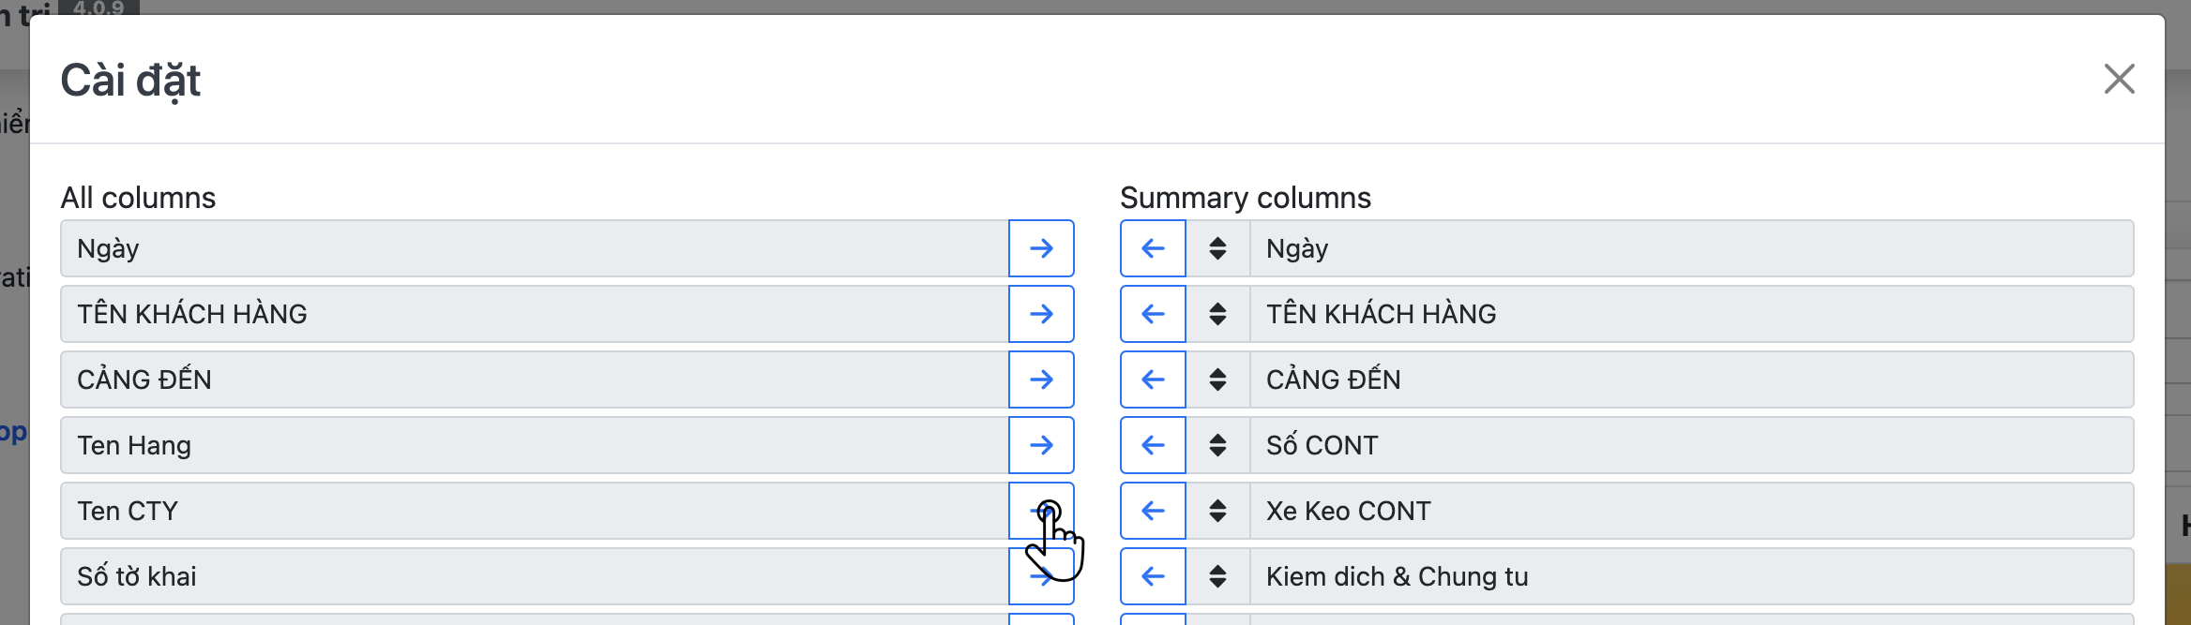
Task: Add CẢNG ĐẾN column via arrow
Action: click(x=1041, y=379)
